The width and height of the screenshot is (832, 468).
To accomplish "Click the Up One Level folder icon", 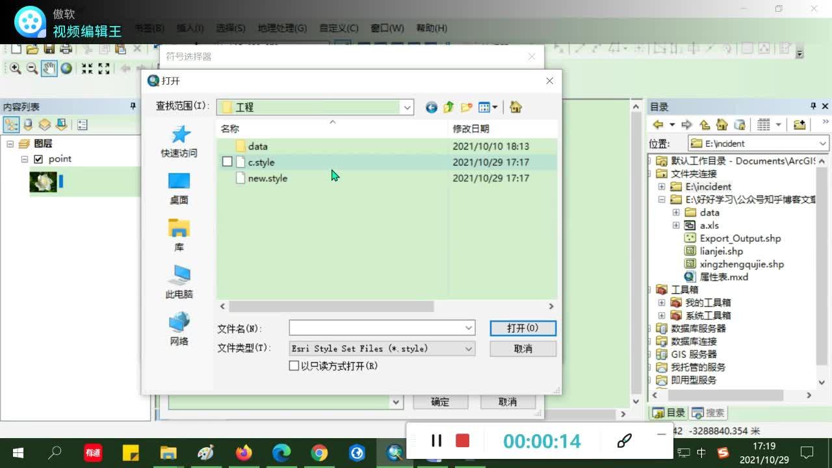I will coord(448,107).
